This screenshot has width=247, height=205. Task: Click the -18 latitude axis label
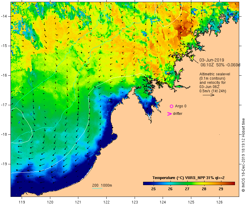pos(4,134)
